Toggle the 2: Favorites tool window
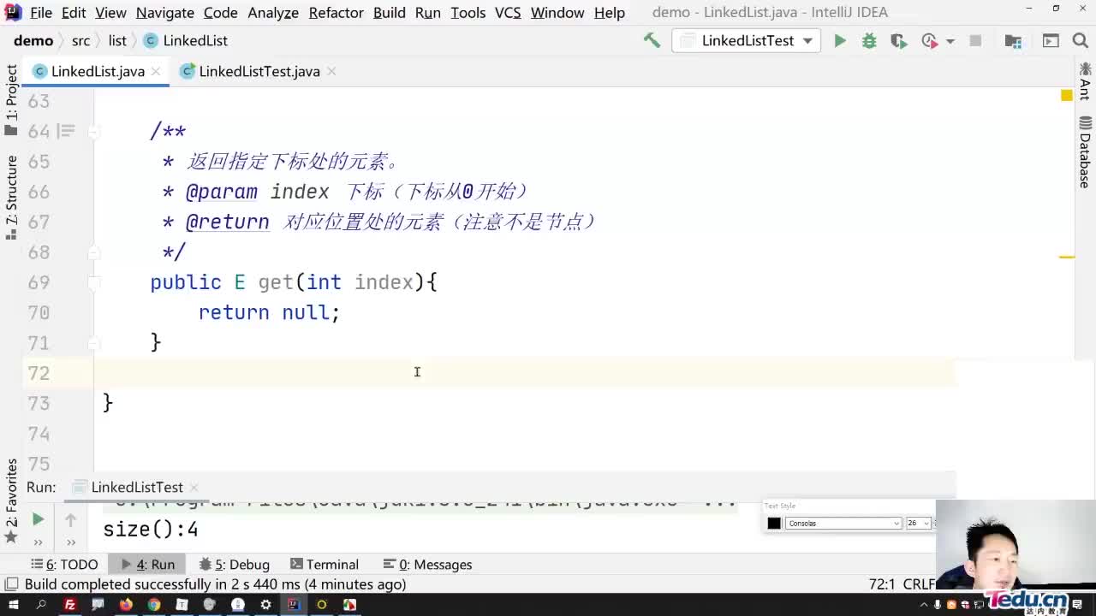The height and width of the screenshot is (616, 1096). point(11,500)
